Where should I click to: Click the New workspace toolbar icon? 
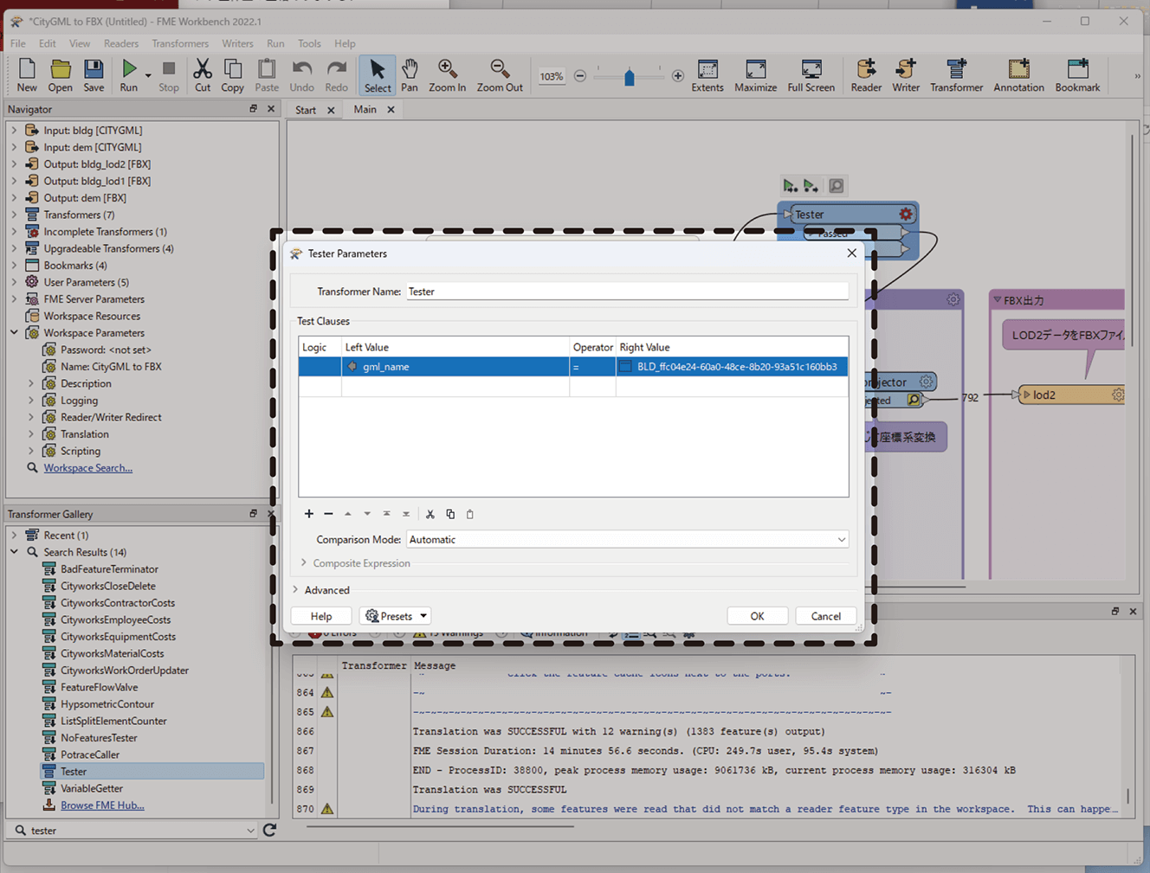click(x=27, y=75)
